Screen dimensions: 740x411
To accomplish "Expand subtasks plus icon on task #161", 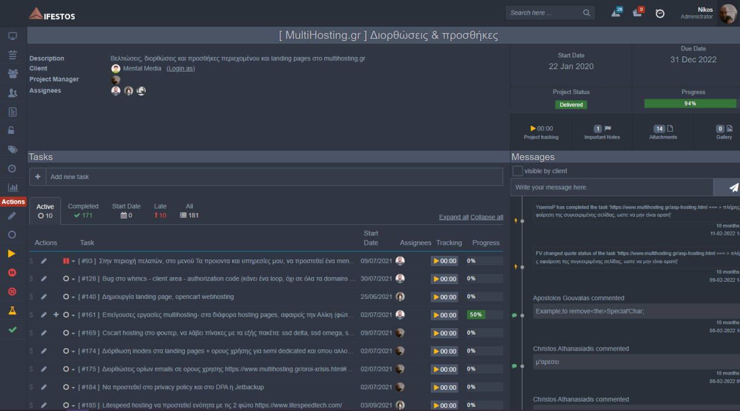I will [56, 315].
